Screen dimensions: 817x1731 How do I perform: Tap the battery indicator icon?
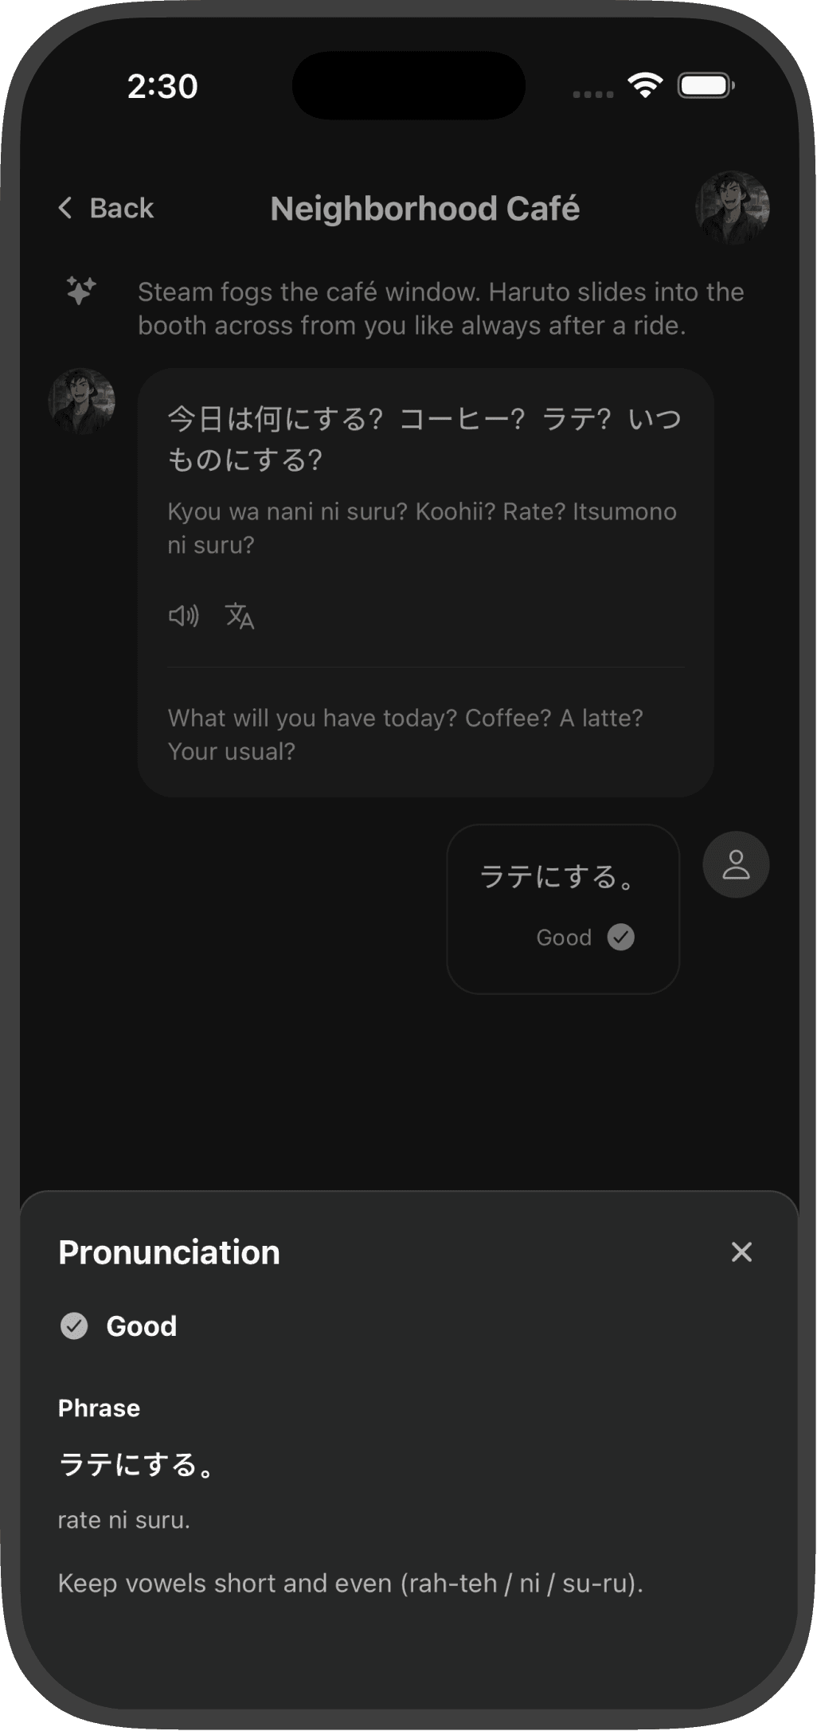click(x=706, y=85)
